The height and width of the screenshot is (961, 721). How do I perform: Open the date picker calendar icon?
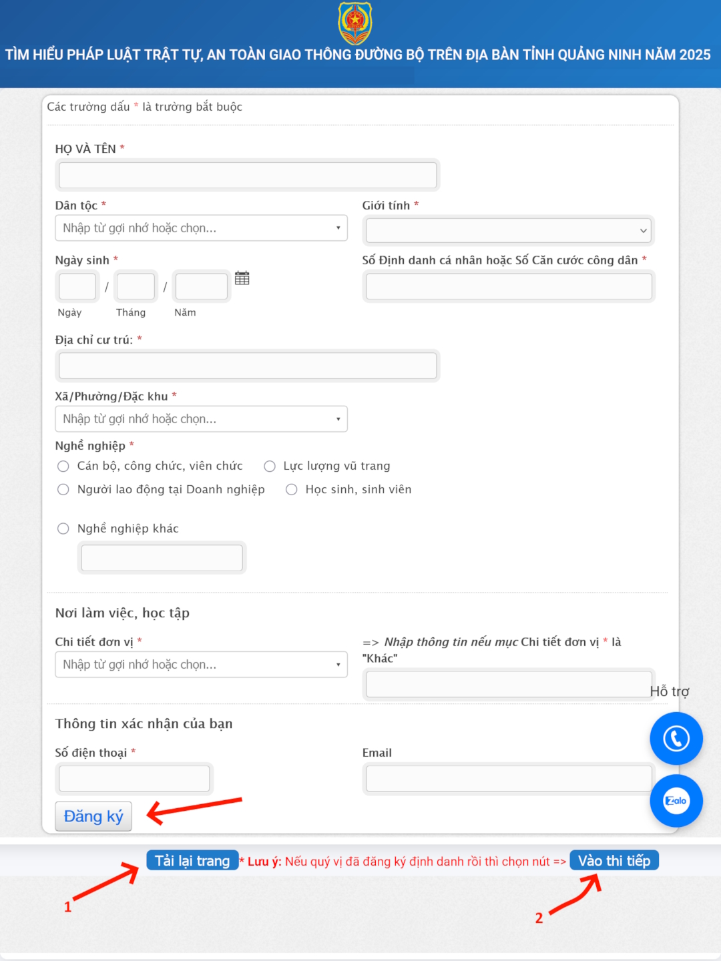point(242,278)
